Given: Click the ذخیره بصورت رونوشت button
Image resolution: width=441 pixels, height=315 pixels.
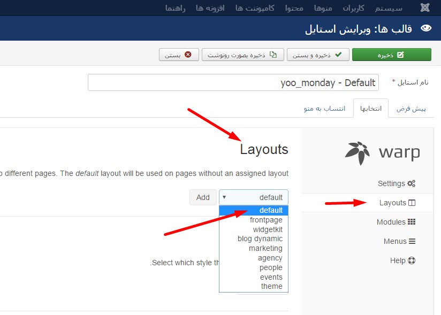Looking at the screenshot, I should click(x=243, y=55).
